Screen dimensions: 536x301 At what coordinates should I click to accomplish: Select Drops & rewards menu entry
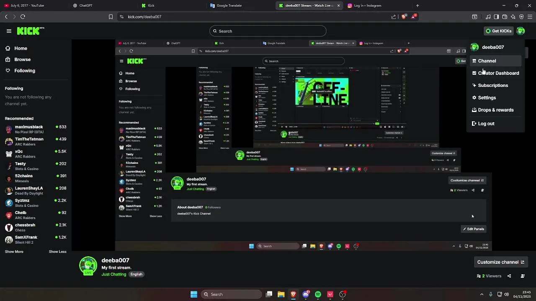pyautogui.click(x=495, y=110)
